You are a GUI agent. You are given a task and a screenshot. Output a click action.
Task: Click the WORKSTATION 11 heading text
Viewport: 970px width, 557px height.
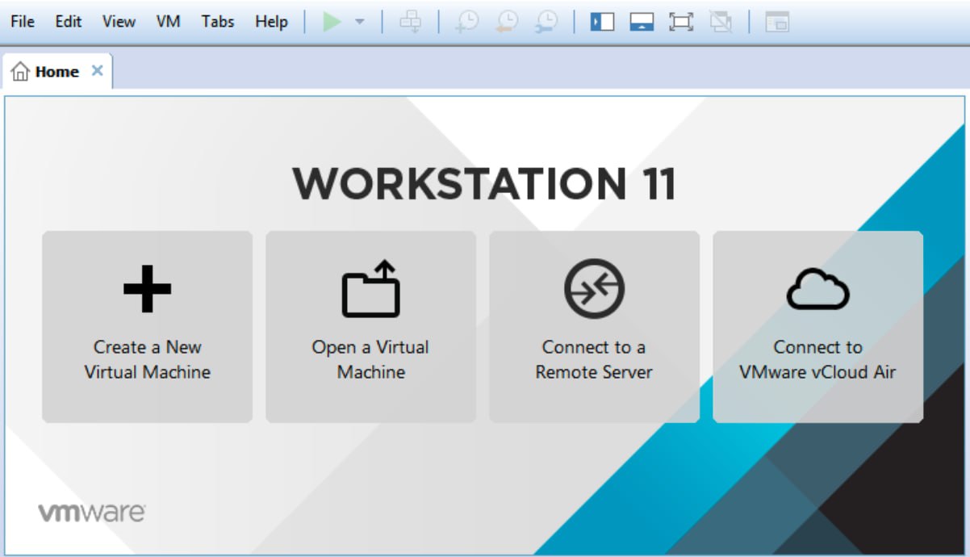[x=484, y=183]
